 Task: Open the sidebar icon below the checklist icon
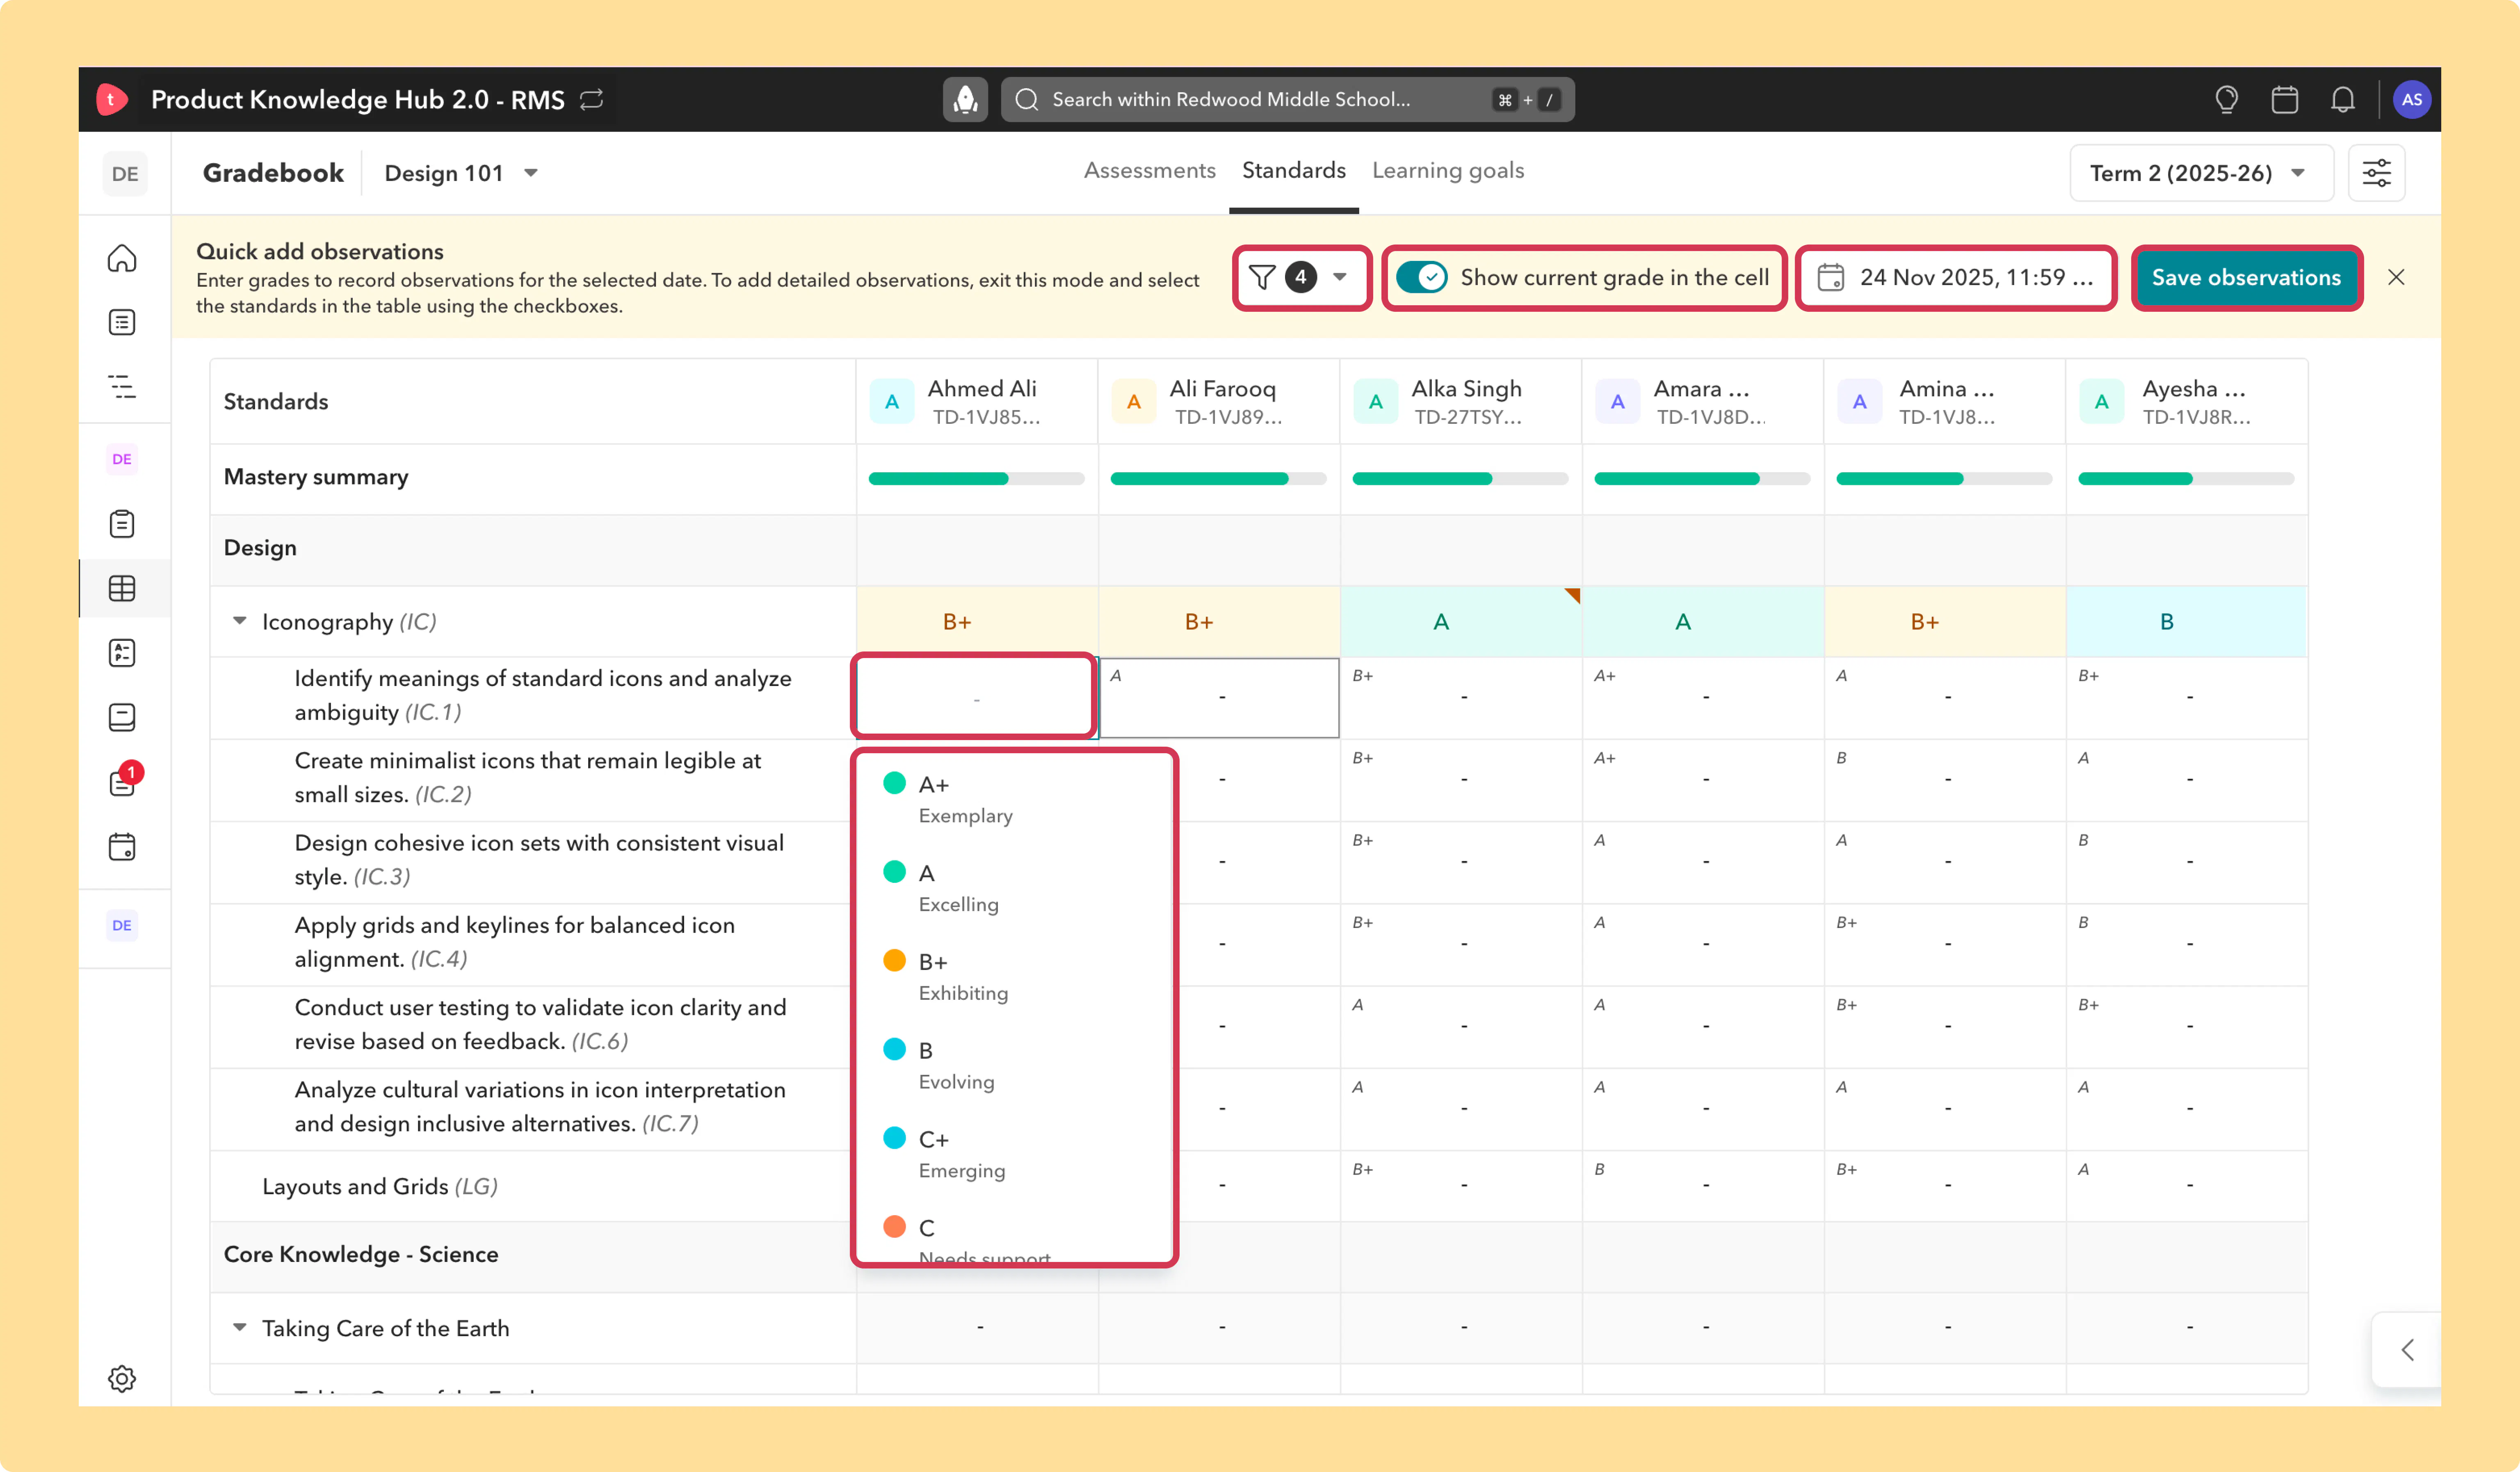[122, 717]
